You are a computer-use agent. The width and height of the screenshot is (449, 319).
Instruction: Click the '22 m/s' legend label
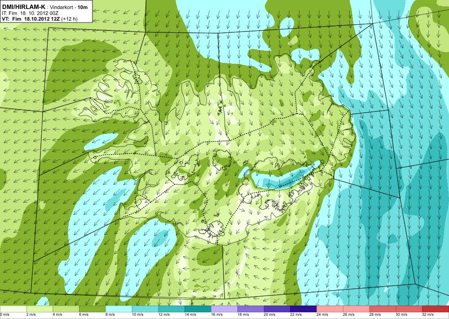click(295, 315)
